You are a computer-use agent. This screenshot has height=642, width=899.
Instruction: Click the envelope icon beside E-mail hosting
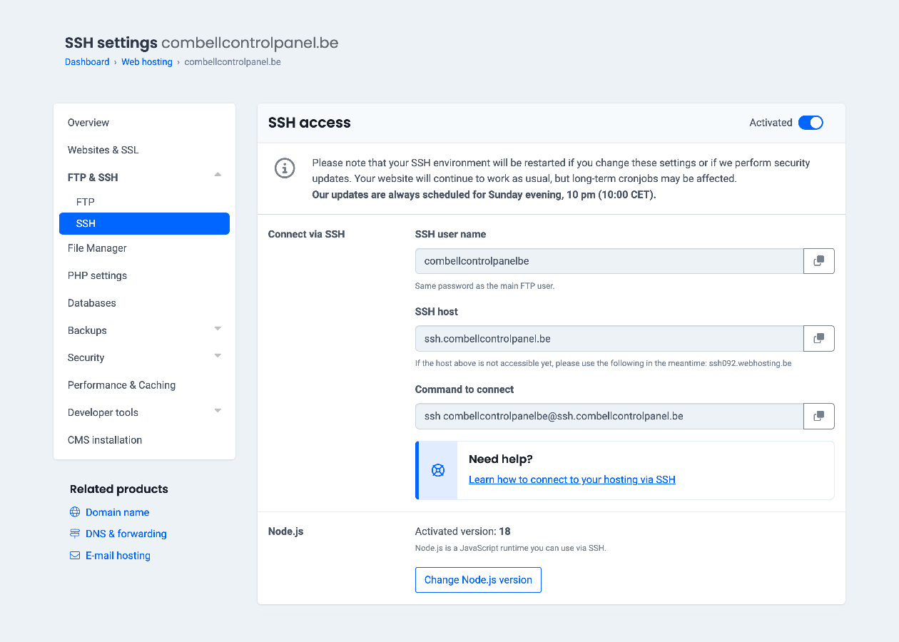click(75, 555)
